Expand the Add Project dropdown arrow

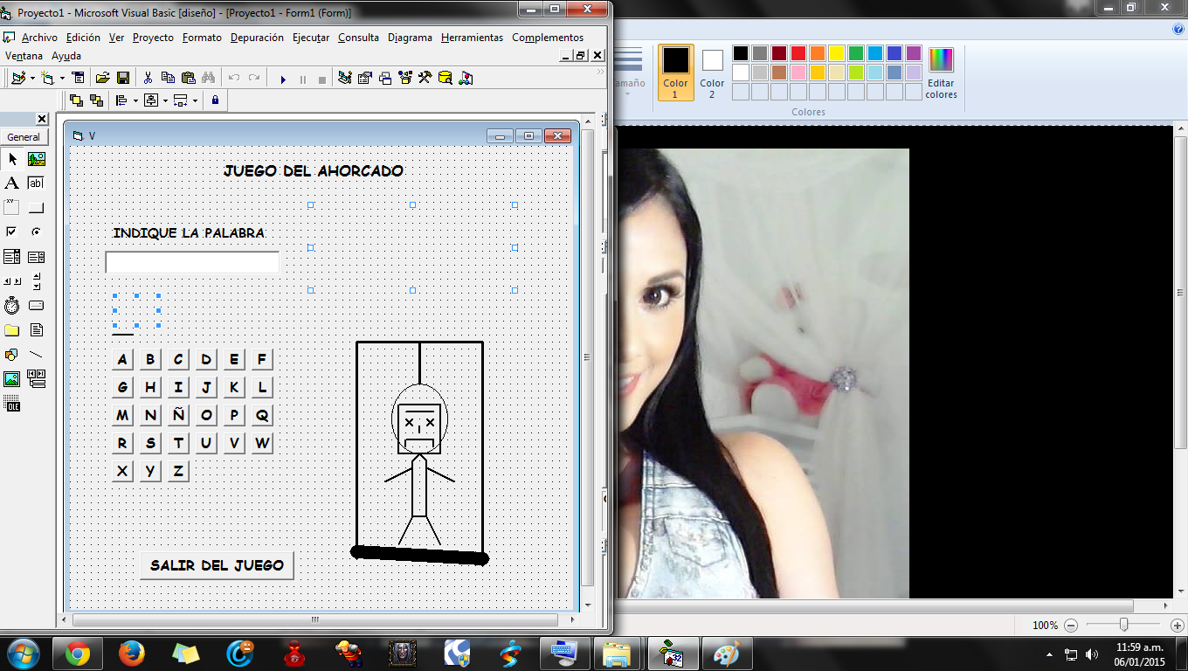(x=32, y=79)
